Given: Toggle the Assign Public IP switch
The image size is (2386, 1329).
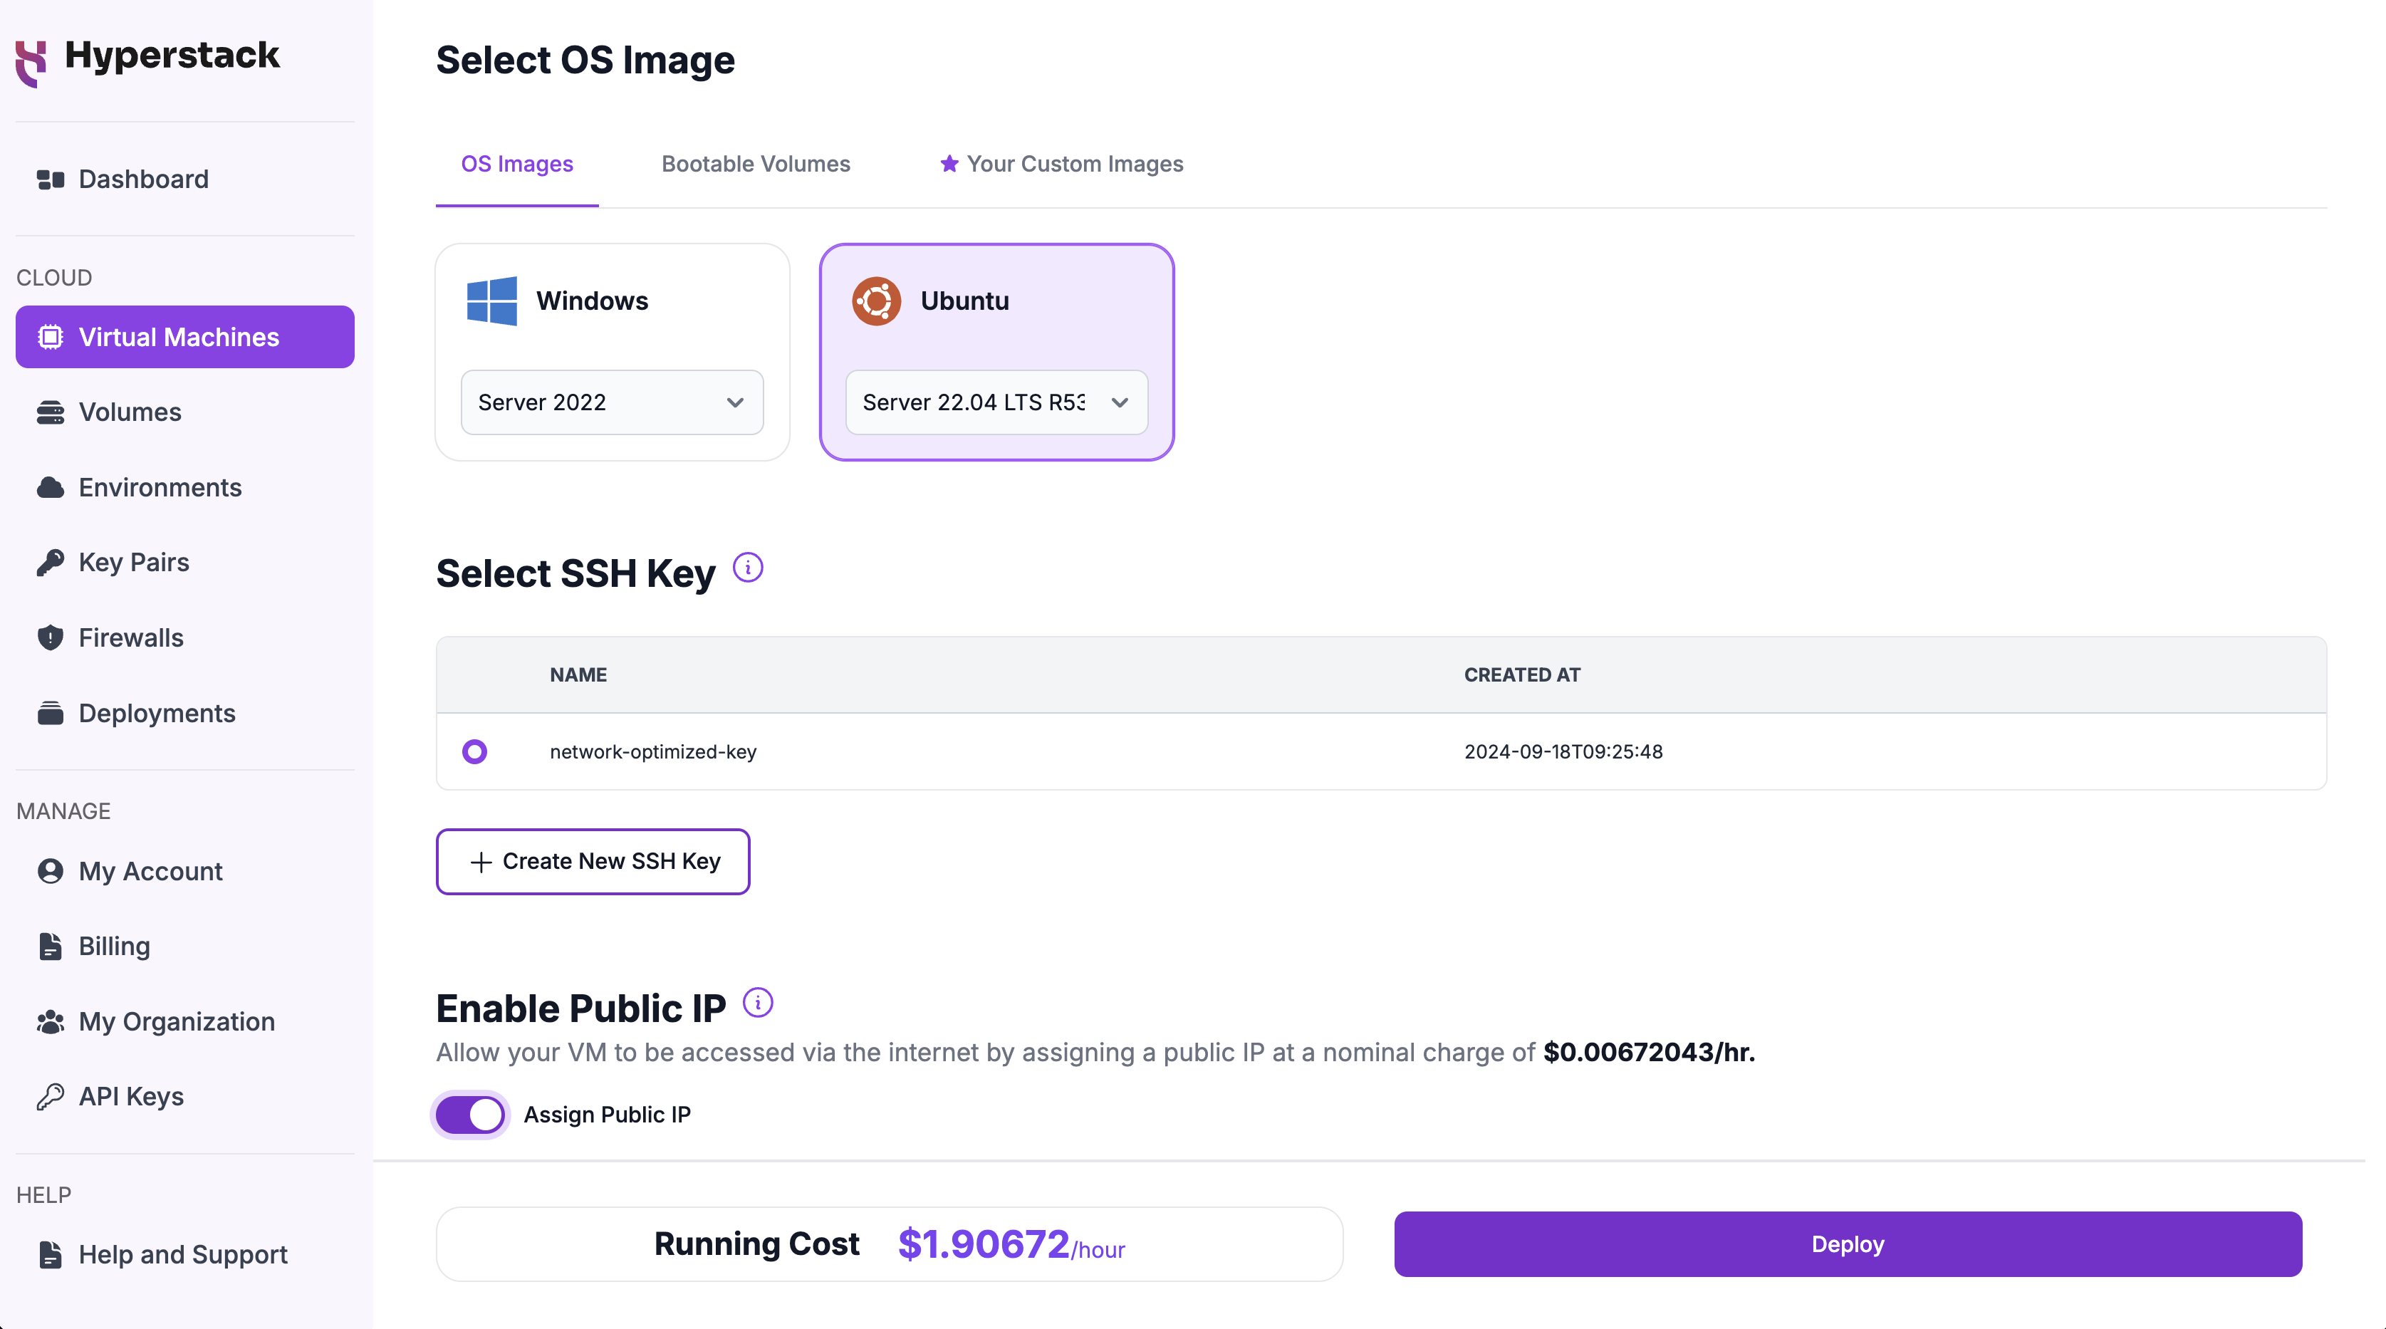Looking at the screenshot, I should point(471,1114).
